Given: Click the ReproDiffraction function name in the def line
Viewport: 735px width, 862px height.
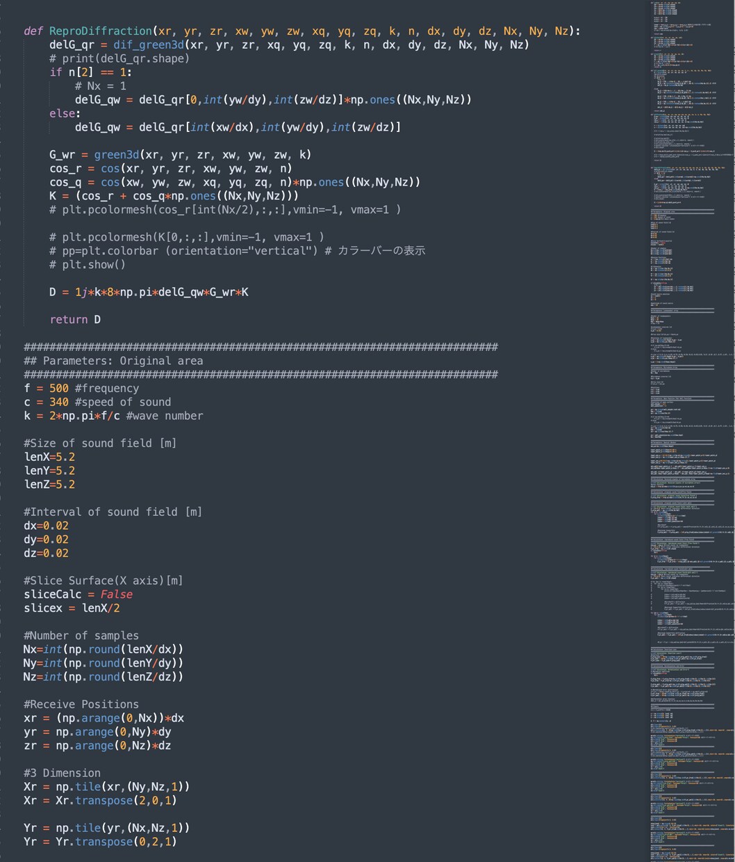Looking at the screenshot, I should pos(100,31).
